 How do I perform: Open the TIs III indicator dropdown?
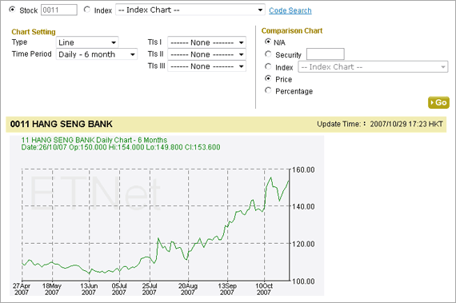tap(206, 66)
